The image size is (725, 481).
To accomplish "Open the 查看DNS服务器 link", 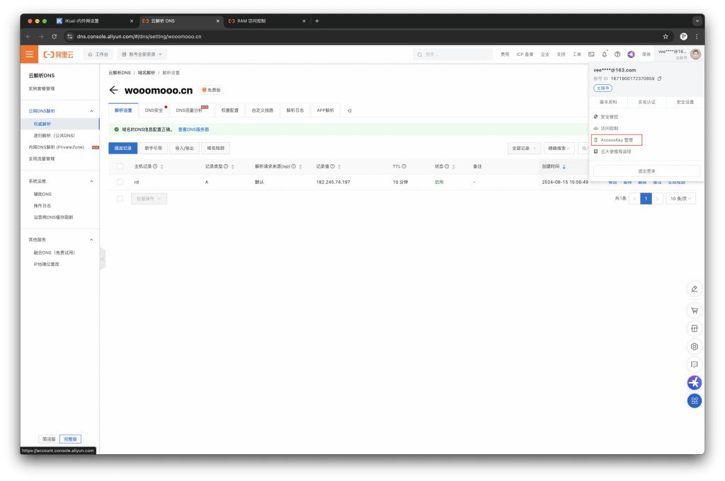I will coord(193,129).
